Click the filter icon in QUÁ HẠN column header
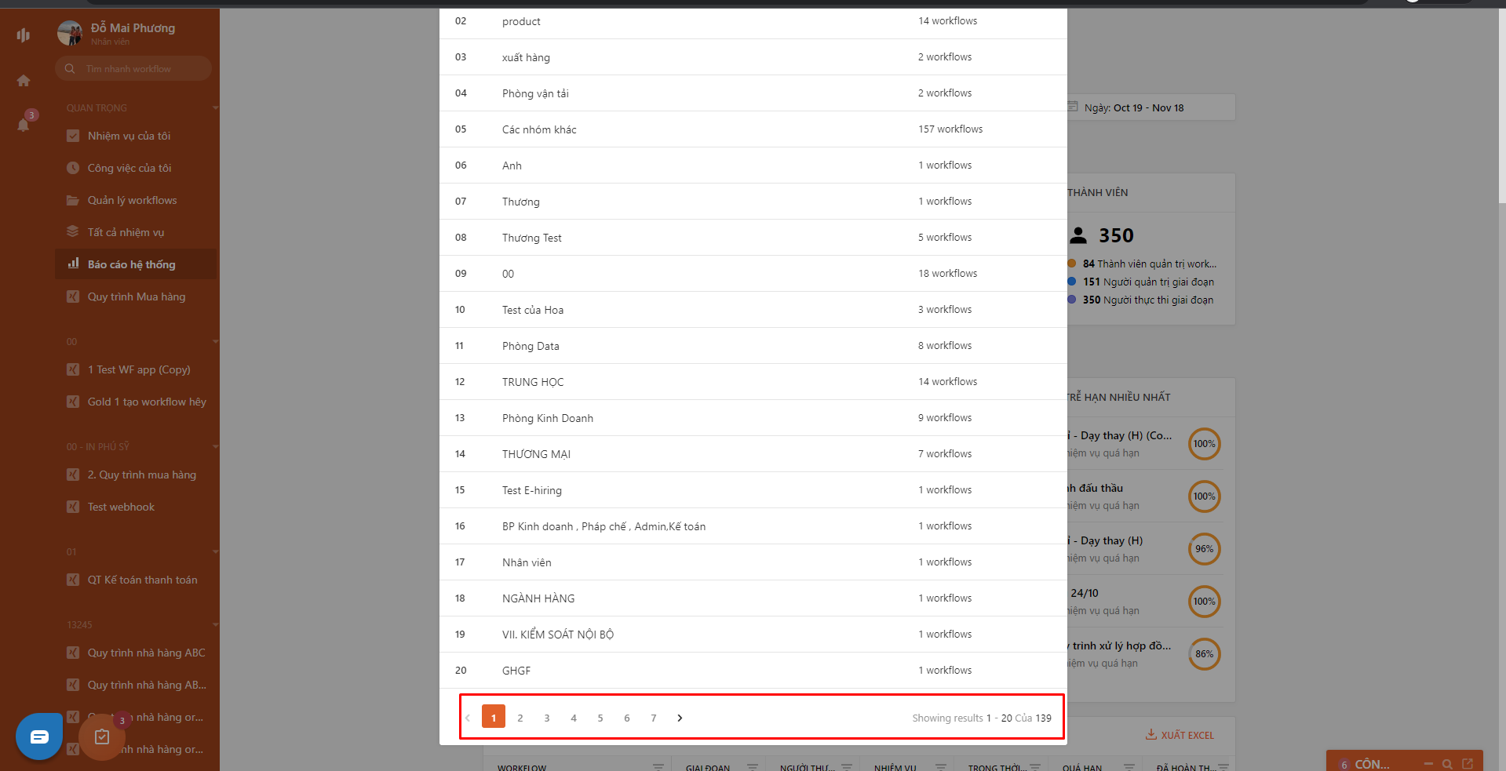The height and width of the screenshot is (771, 1506). click(x=1129, y=767)
